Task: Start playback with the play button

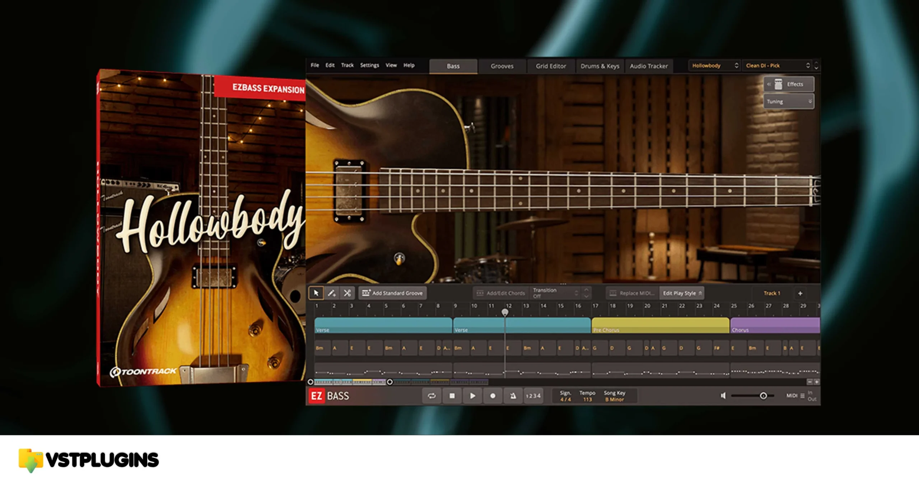Action: pyautogui.click(x=472, y=395)
